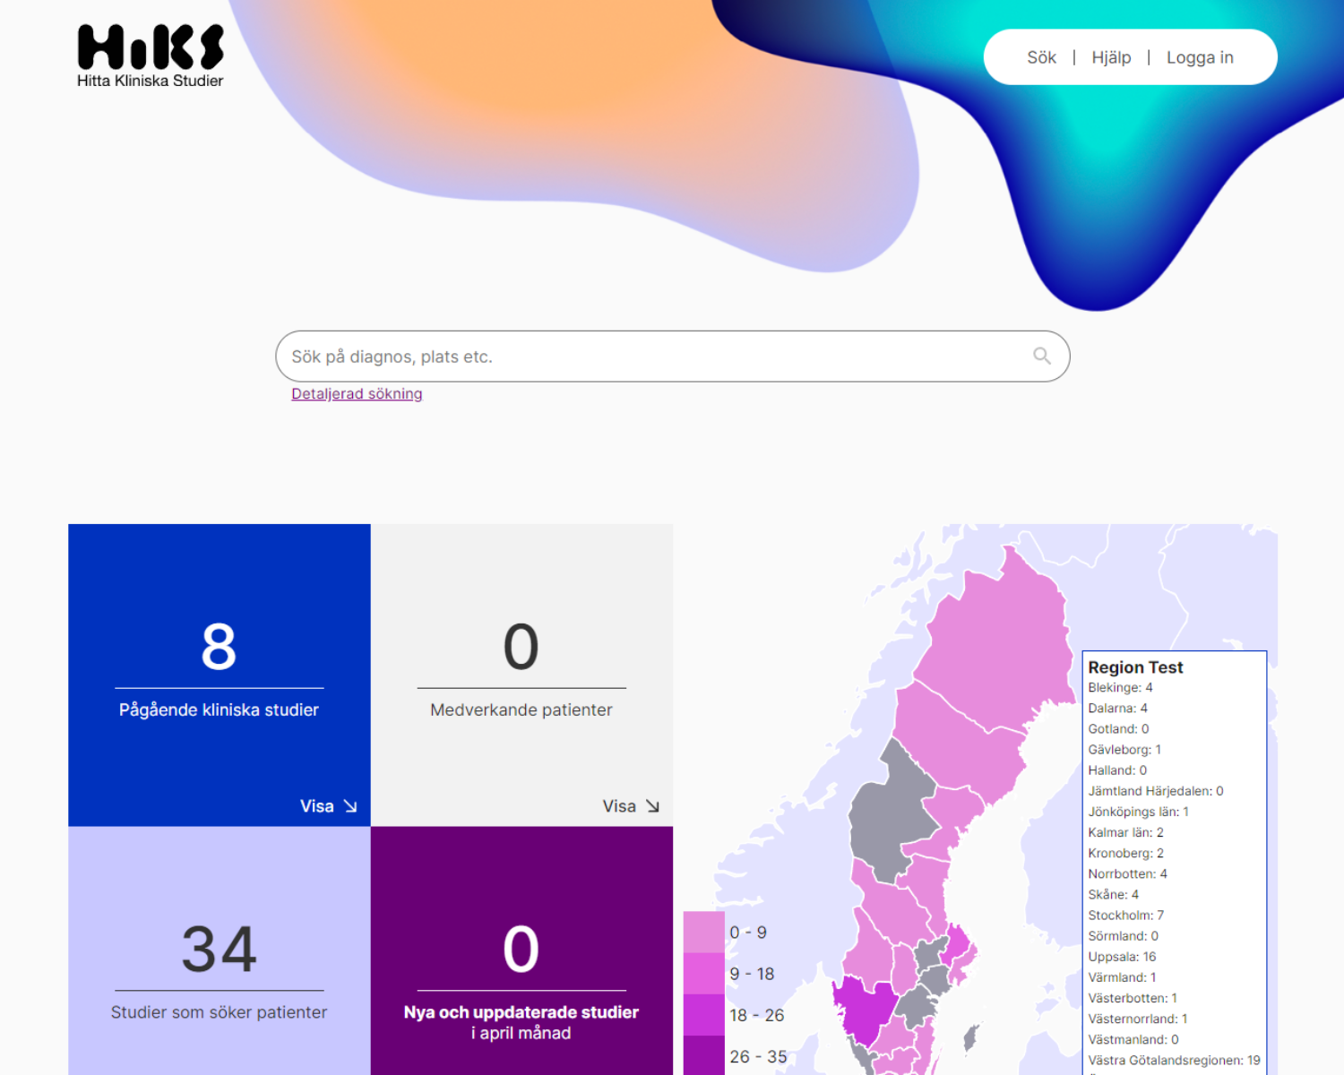
Task: Click Visa in the Medverkande patienter tile
Action: tap(619, 806)
